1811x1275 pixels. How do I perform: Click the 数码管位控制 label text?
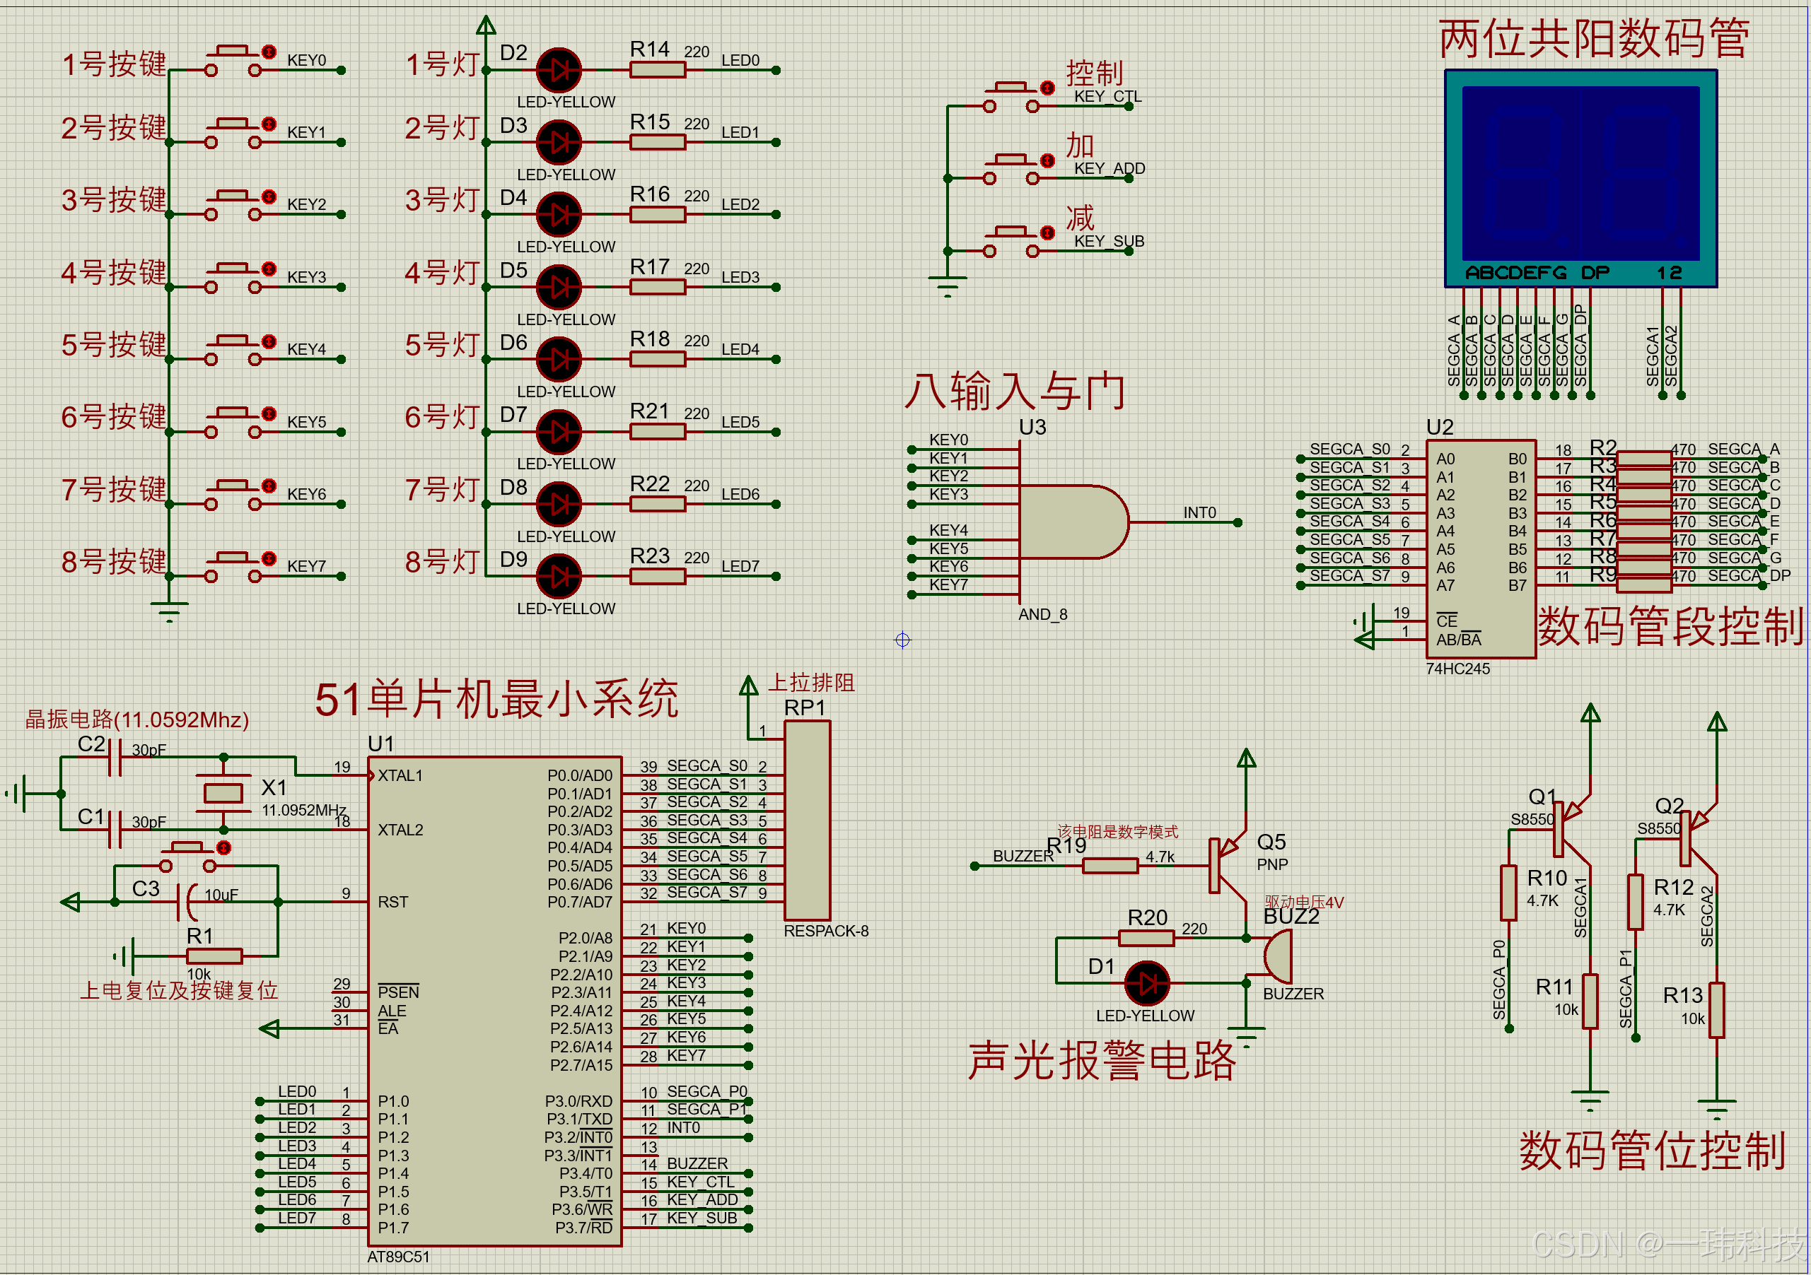tap(1652, 1150)
